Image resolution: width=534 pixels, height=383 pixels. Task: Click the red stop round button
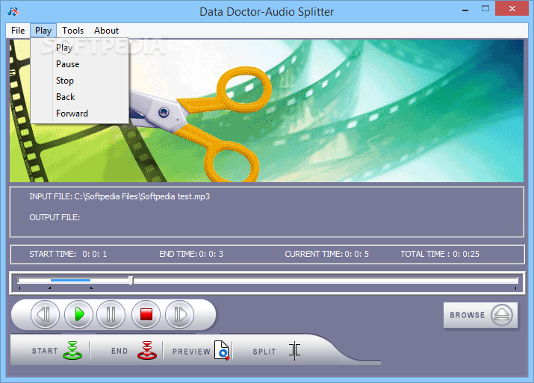click(146, 314)
